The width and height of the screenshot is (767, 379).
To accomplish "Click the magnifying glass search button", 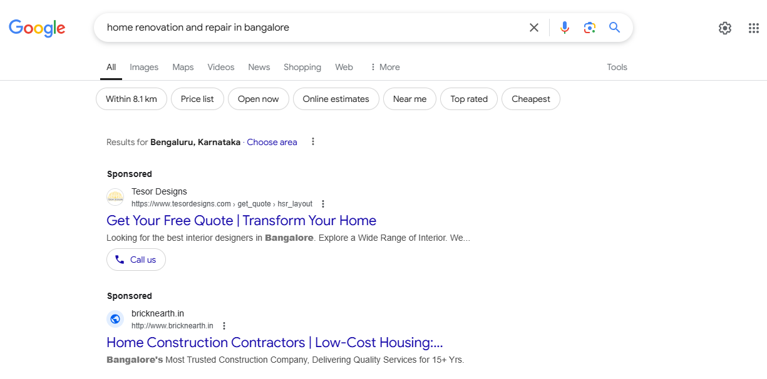I will [615, 28].
